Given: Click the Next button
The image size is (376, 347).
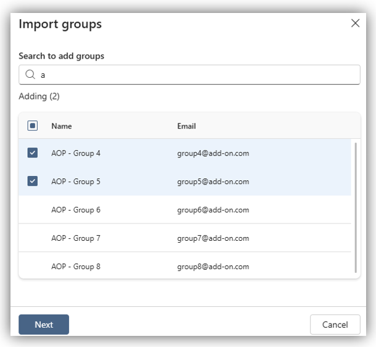Looking at the screenshot, I should coord(44,324).
